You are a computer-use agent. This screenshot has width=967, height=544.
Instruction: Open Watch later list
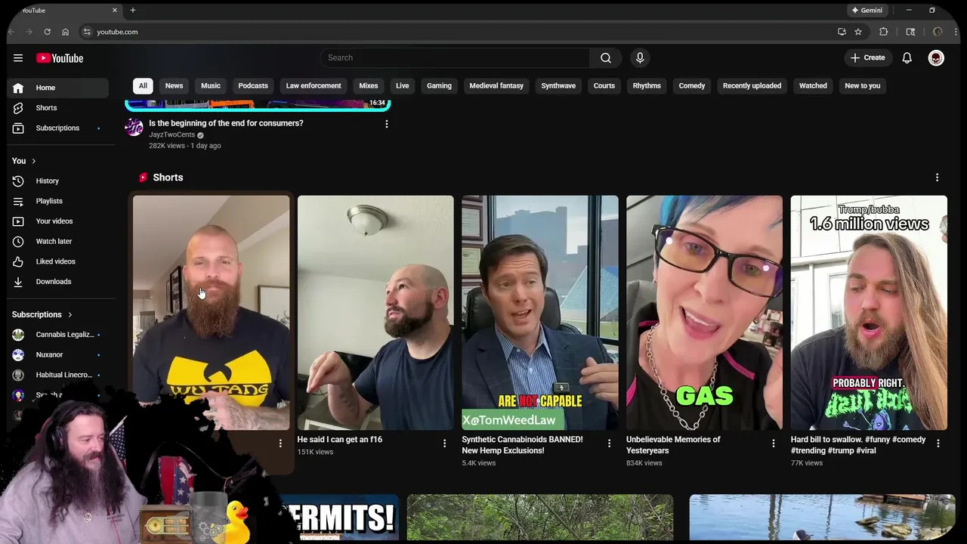click(x=57, y=241)
